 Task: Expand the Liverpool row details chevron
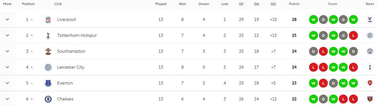(7, 20)
